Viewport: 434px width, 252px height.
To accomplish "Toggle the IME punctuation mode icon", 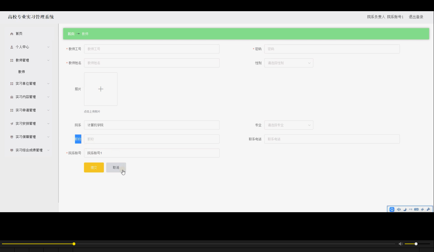I will pyautogui.click(x=411, y=209).
